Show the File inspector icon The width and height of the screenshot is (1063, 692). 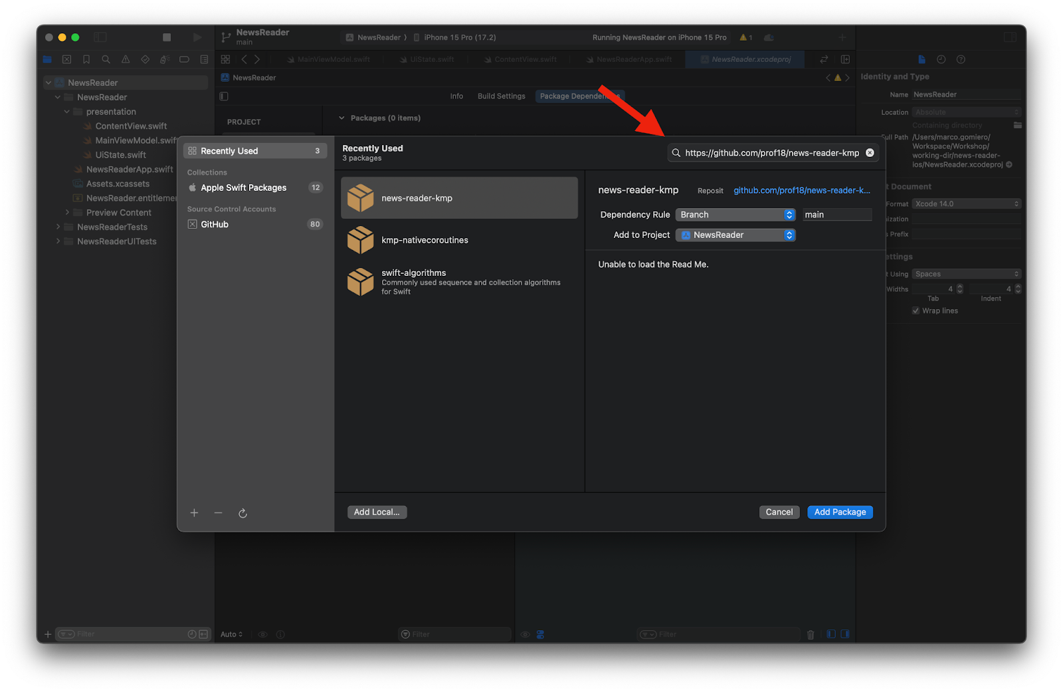921,59
